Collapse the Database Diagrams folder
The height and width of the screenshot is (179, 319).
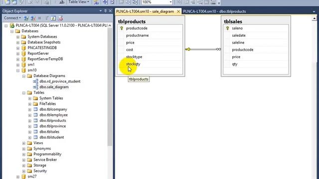[x=24, y=76]
